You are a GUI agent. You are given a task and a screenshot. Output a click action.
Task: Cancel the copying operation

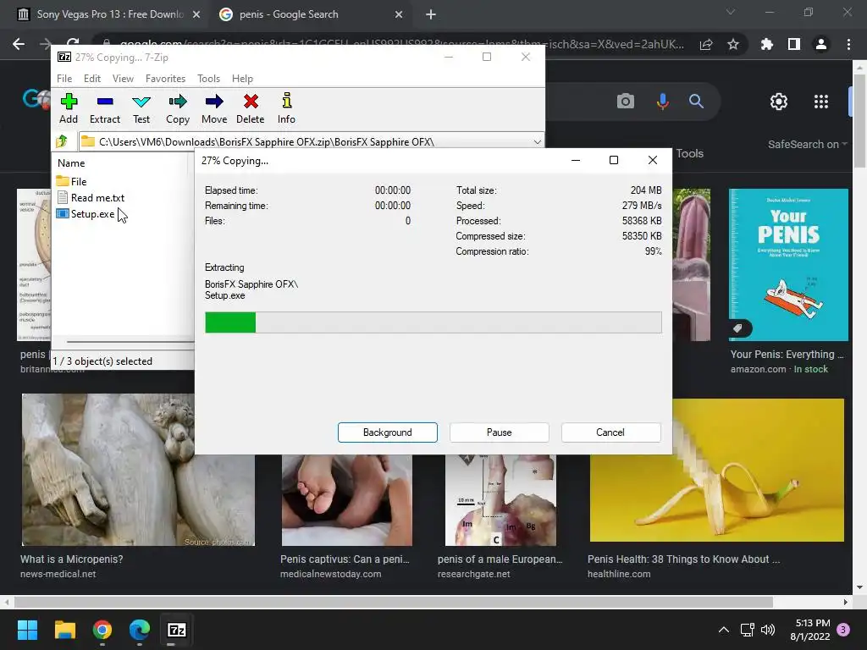(610, 432)
